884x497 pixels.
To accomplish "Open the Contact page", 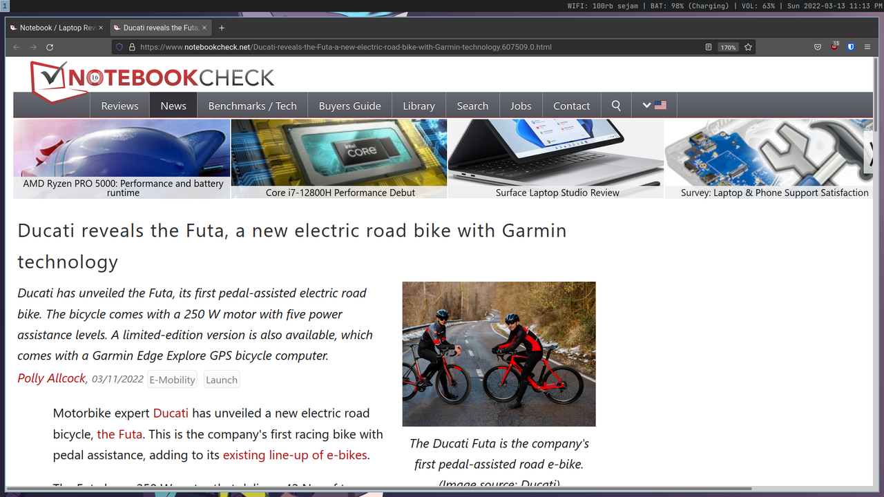I will pyautogui.click(x=572, y=106).
